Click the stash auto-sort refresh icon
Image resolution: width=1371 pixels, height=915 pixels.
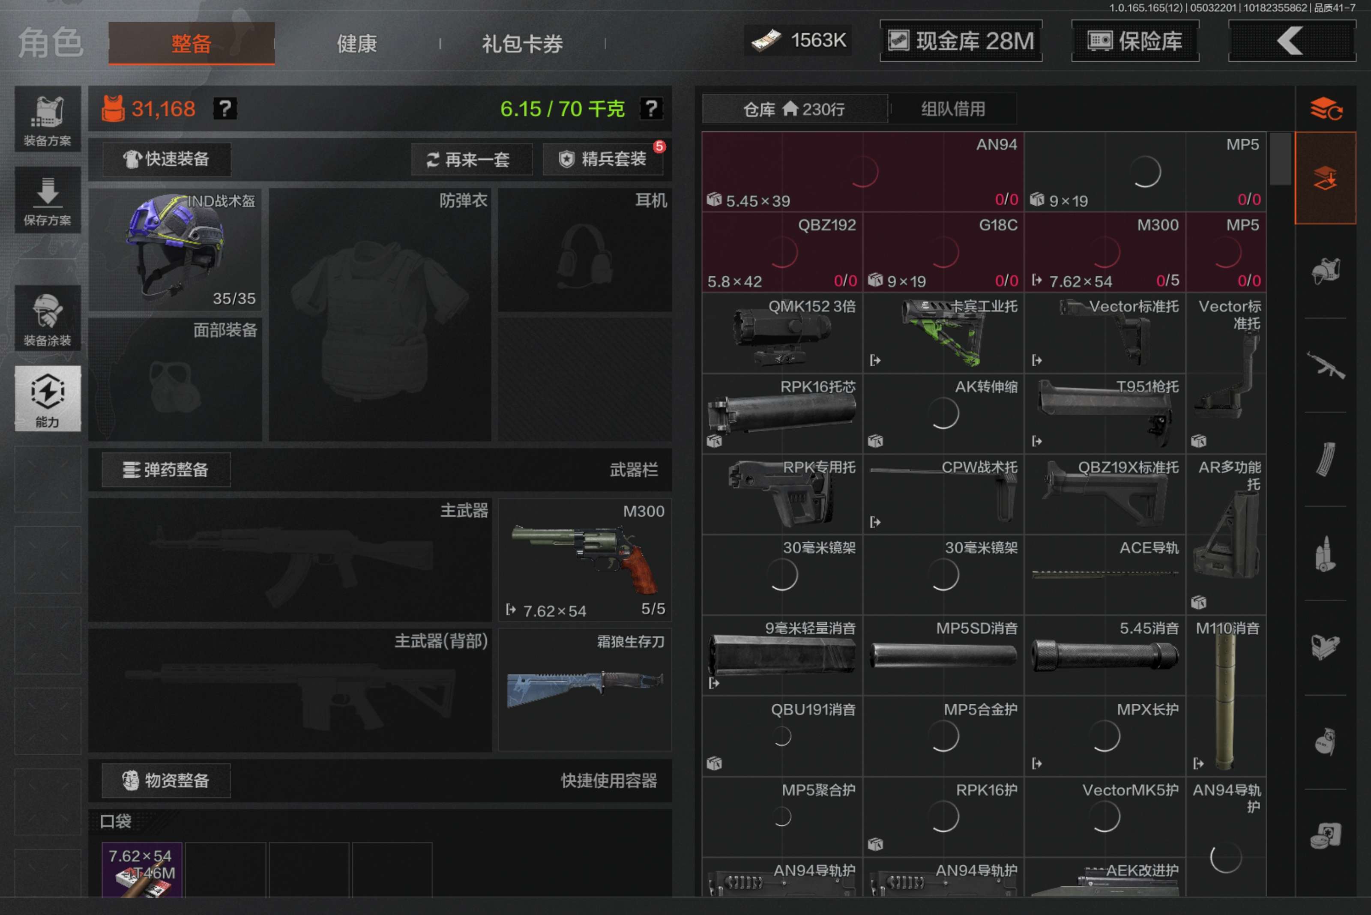click(1326, 109)
